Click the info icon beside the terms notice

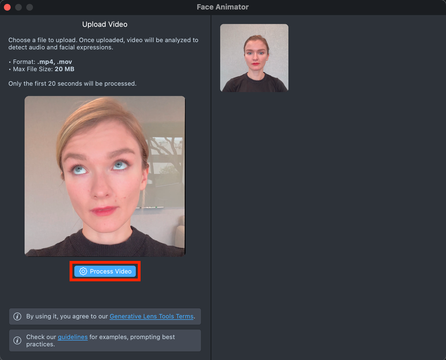coord(17,316)
